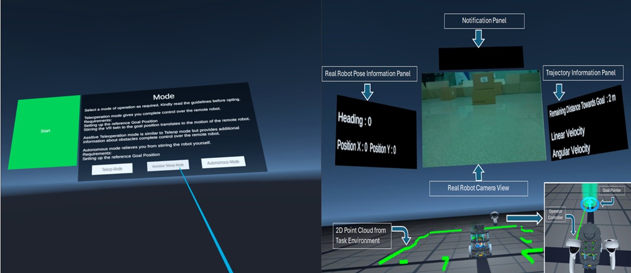Viewport: 631px width, 273px height.
Task: Enable Teleop-Mode
Action: point(112,169)
